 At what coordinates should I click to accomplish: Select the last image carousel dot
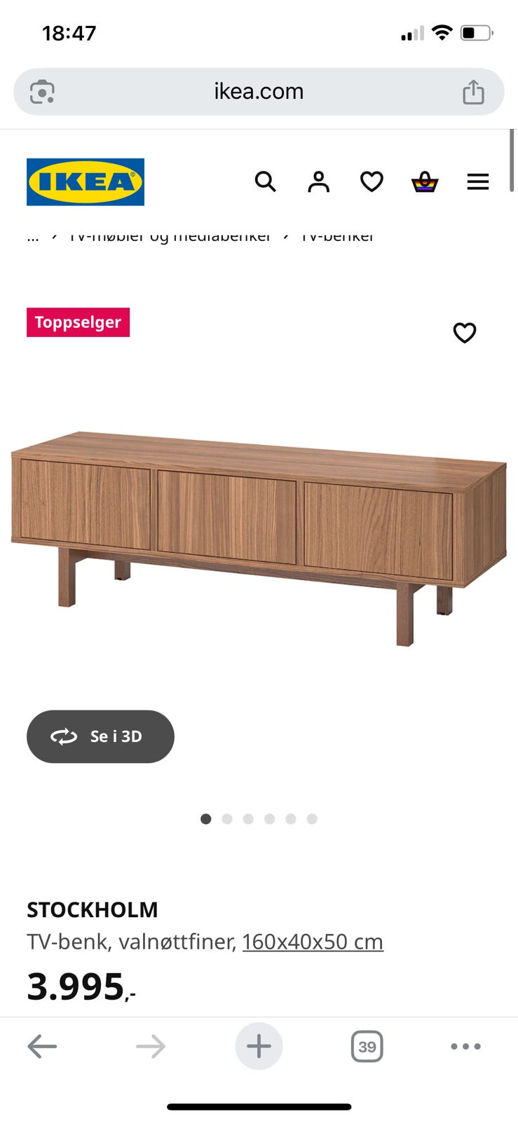[x=312, y=819]
